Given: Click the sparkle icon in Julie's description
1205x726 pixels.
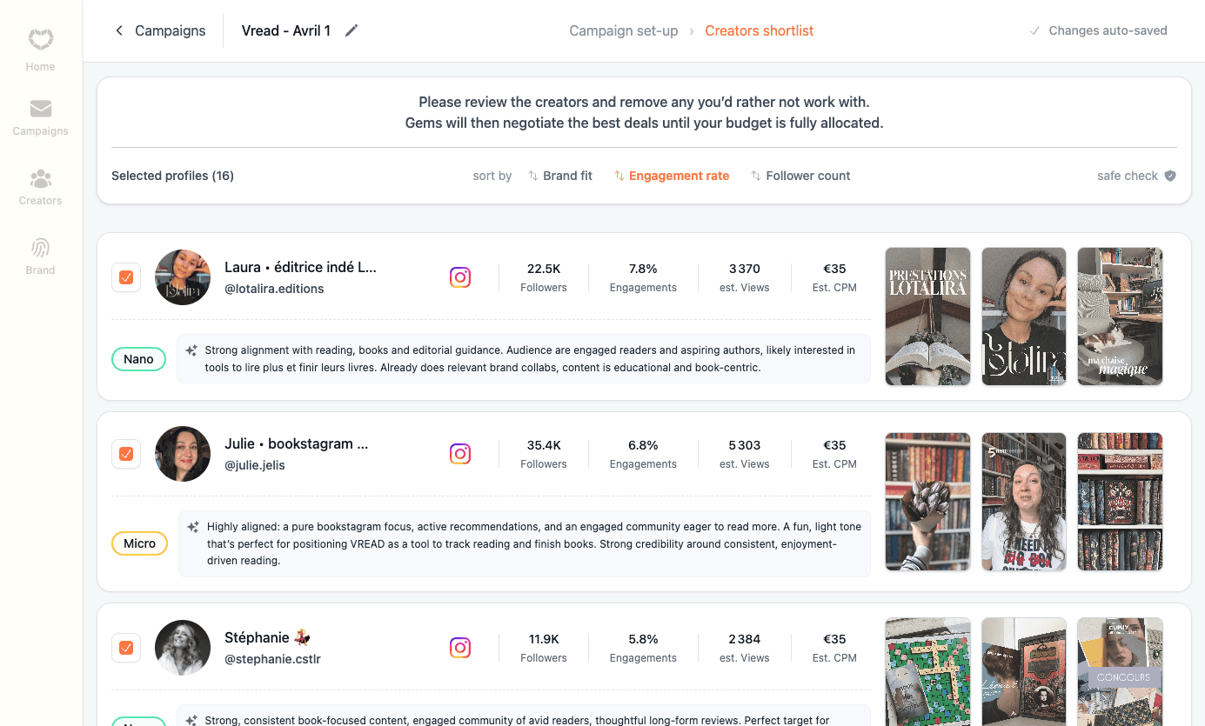Looking at the screenshot, I should pos(193,527).
